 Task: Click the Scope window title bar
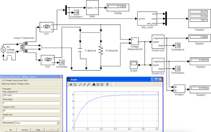point(115,80)
